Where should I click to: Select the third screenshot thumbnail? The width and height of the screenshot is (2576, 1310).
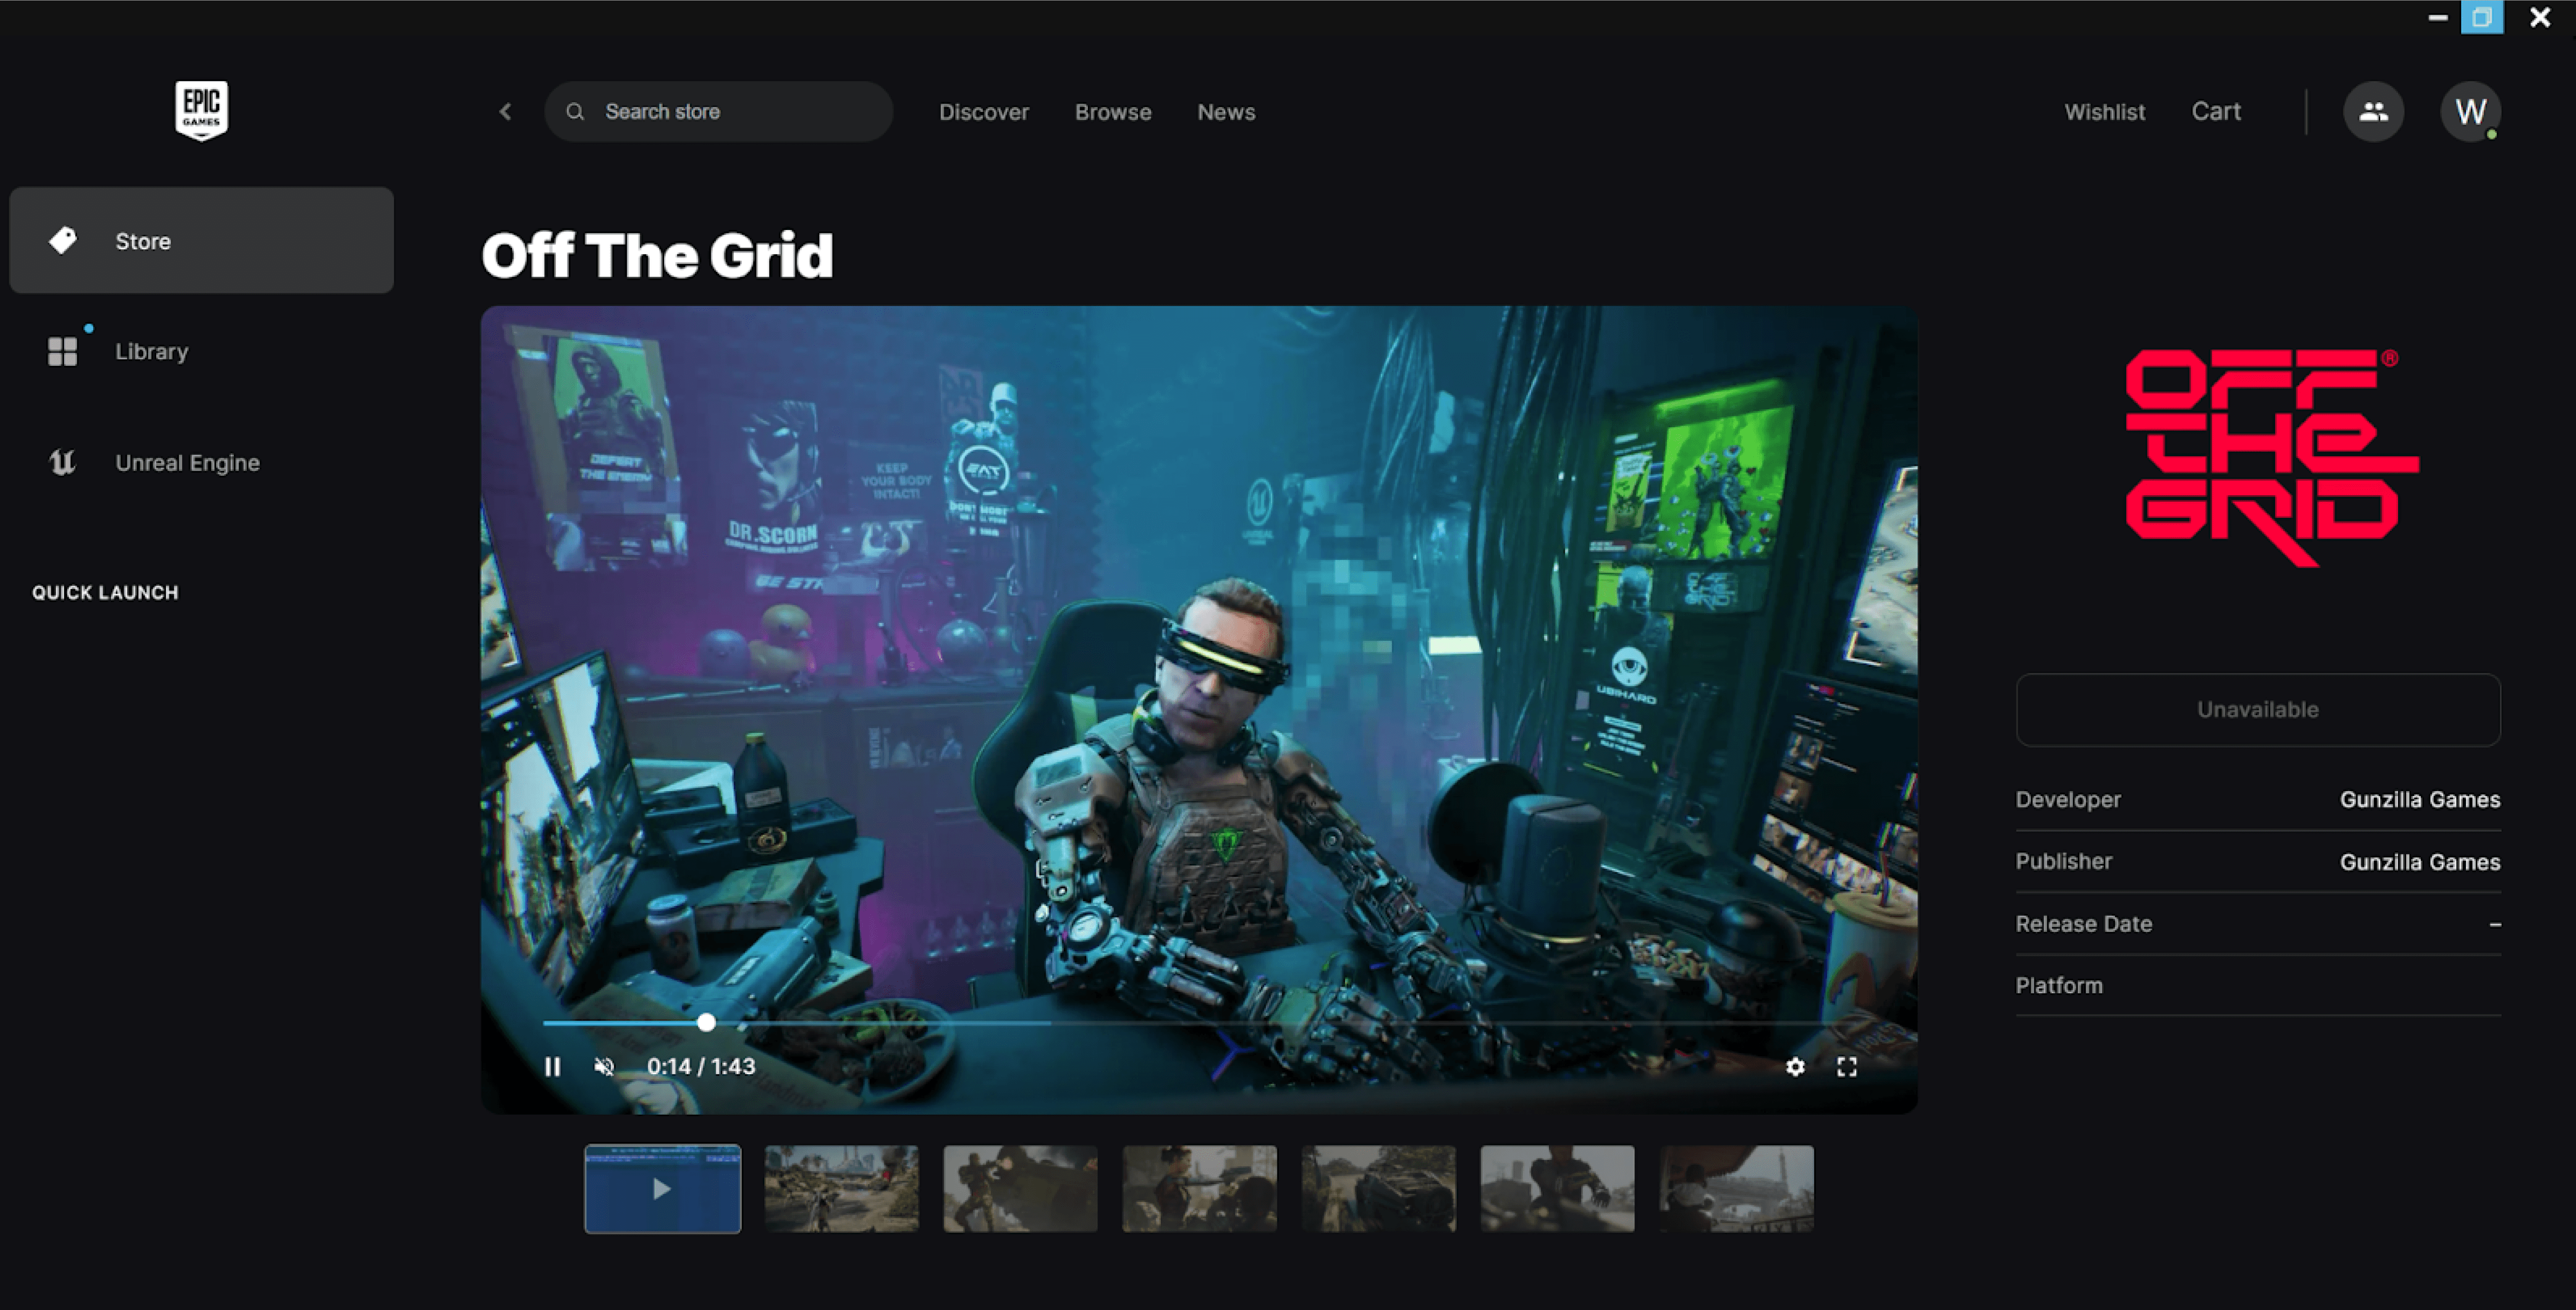(1020, 1188)
